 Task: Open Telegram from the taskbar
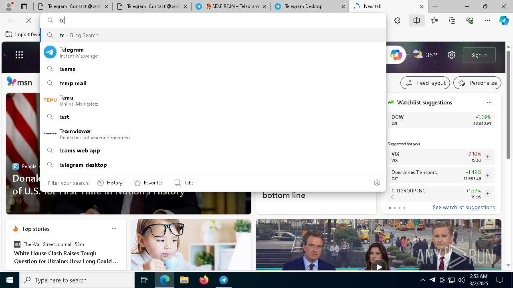[x=224, y=280]
